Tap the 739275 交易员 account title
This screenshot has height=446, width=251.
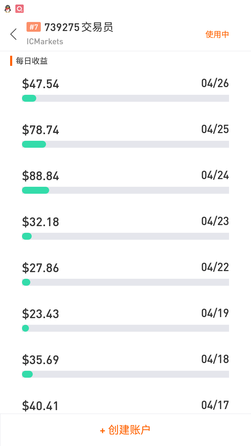pyautogui.click(x=79, y=27)
